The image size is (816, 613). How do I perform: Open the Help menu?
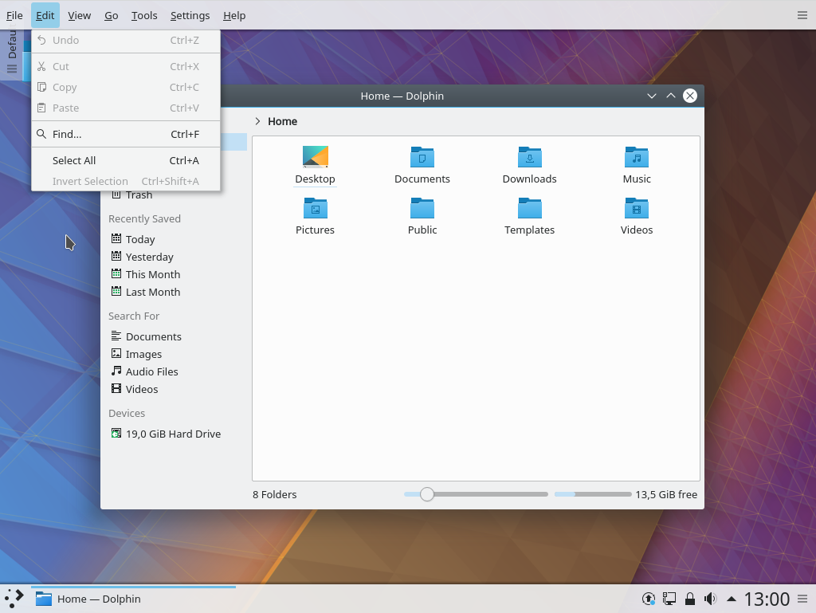pyautogui.click(x=234, y=16)
